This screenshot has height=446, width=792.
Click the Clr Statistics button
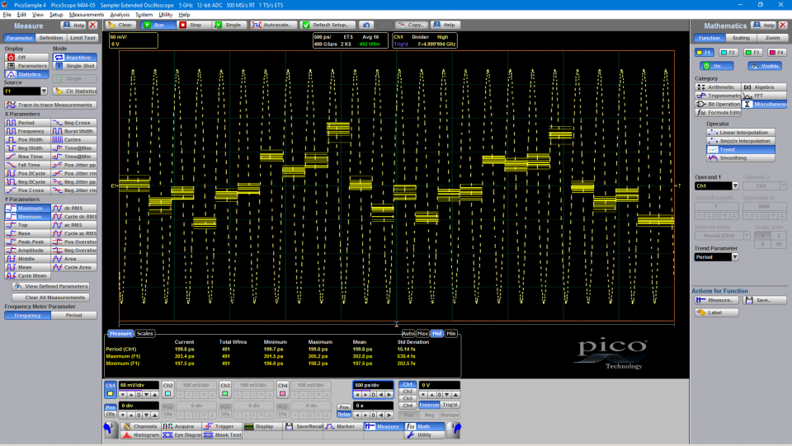click(x=75, y=91)
